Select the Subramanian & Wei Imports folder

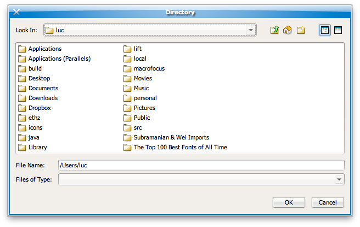[171, 137]
